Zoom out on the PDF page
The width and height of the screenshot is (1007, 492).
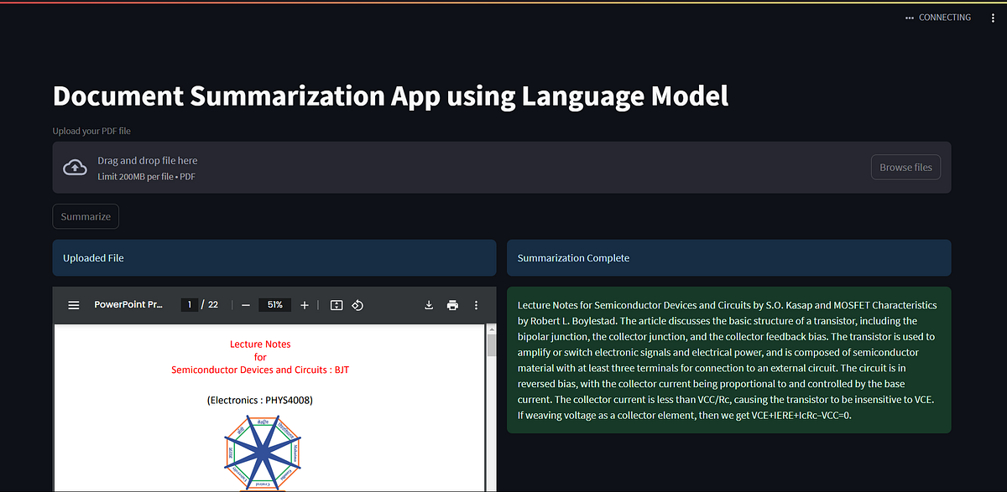pos(245,305)
